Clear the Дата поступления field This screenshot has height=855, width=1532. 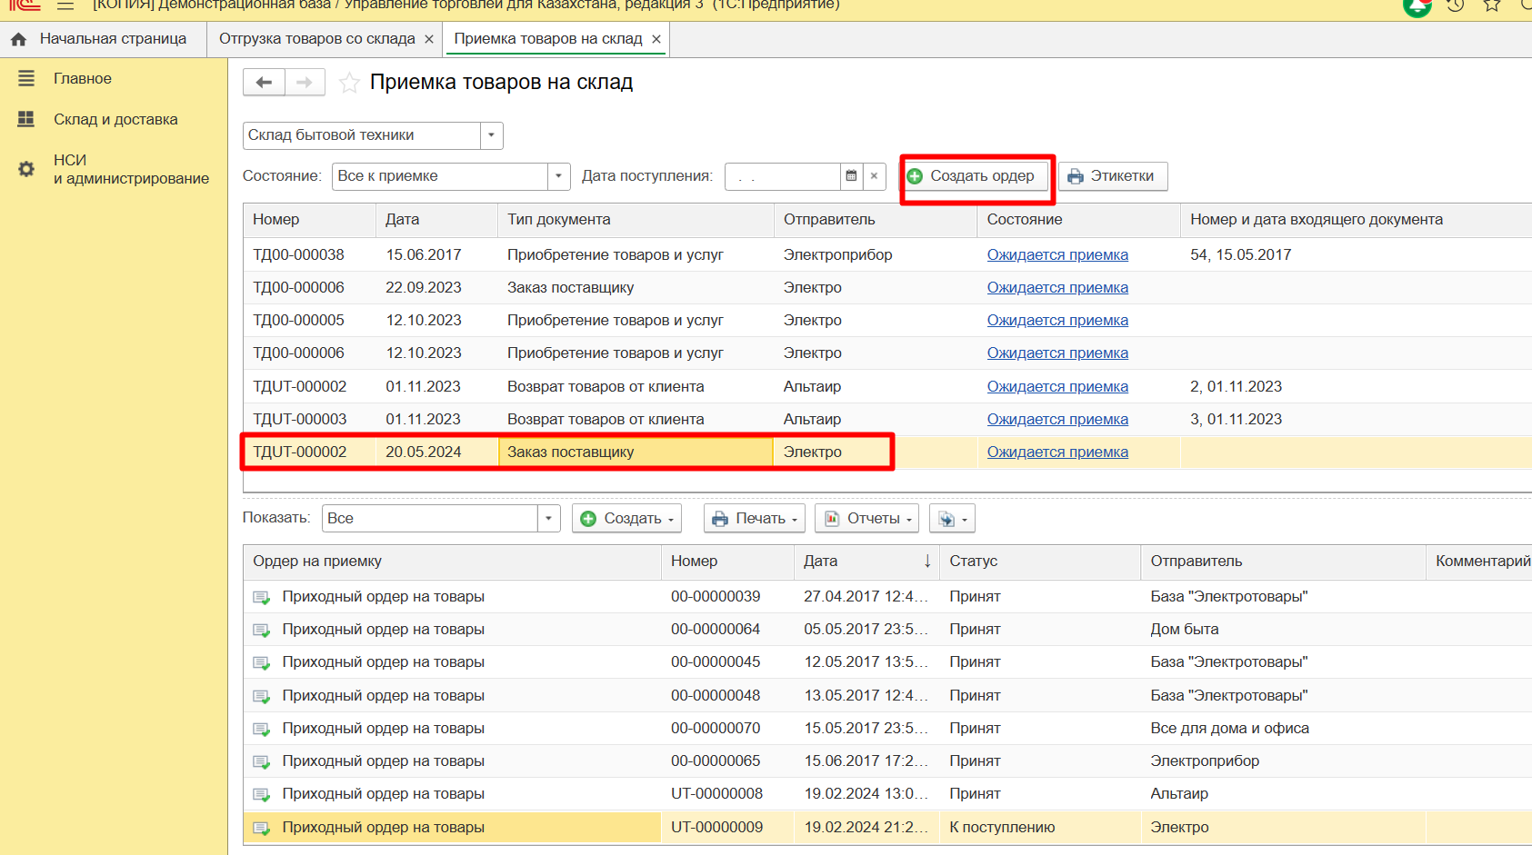[874, 176]
